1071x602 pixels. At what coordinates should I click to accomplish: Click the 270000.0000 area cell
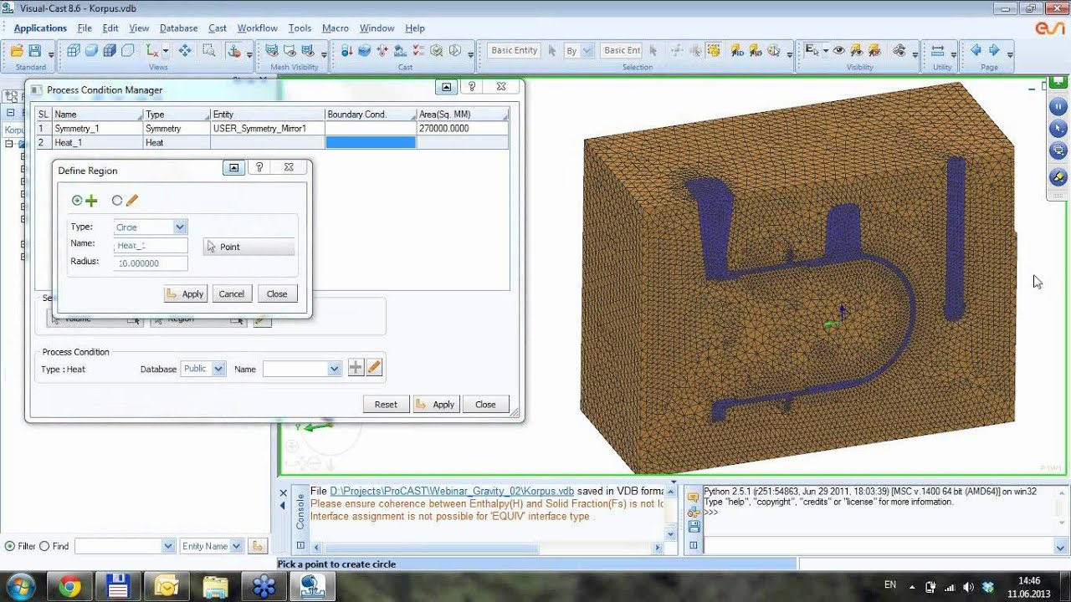click(x=462, y=129)
